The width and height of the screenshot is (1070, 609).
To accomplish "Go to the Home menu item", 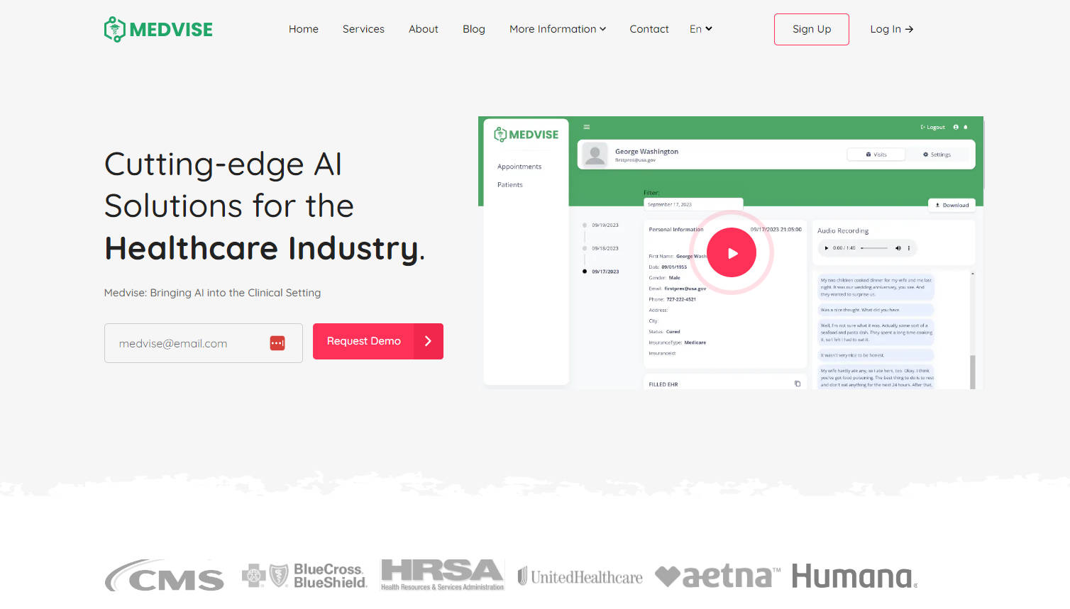I will tap(304, 29).
